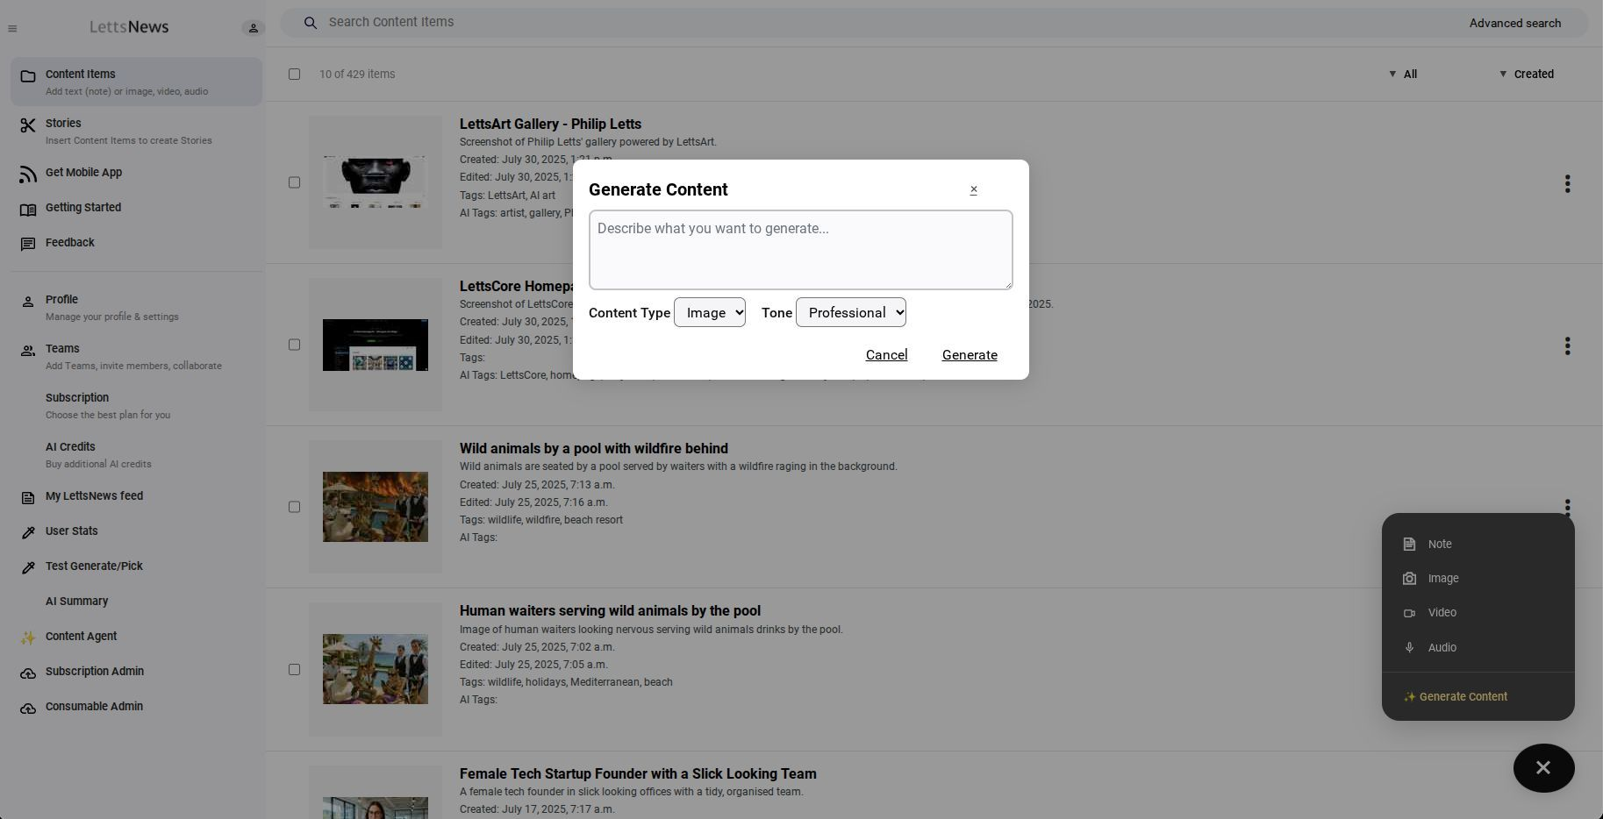Click the Test Generate/Pick tool icon
This screenshot has width=1603, height=819.
point(28,568)
